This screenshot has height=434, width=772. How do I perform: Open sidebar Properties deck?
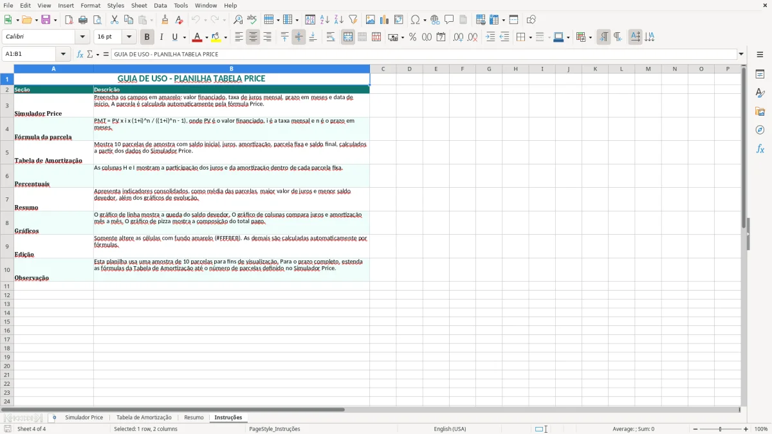coord(760,75)
